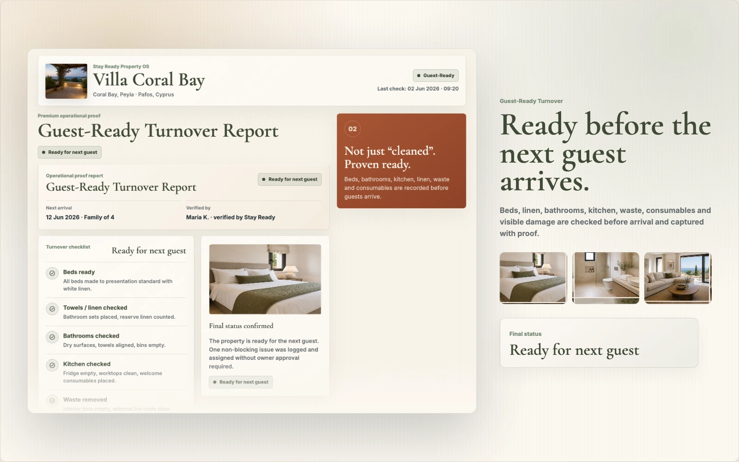The width and height of the screenshot is (739, 462).
Task: Click the Ready for next guest heading in checklist
Action: [149, 250]
